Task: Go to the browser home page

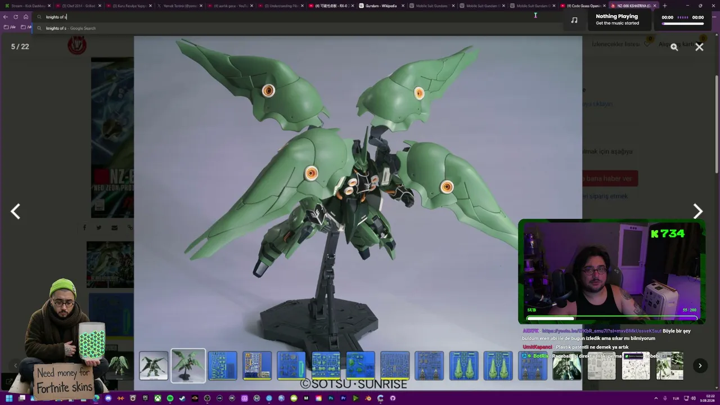Action: tap(26, 17)
